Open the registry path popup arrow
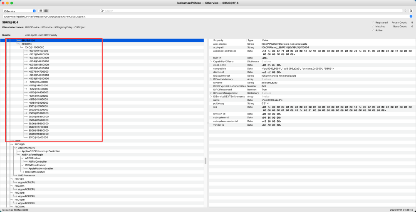This screenshot has width=416, height=212. coord(411,17)
